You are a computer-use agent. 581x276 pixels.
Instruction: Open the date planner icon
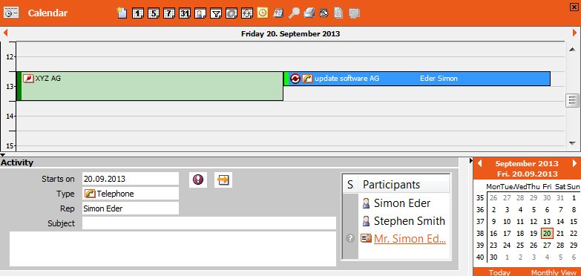[278, 13]
